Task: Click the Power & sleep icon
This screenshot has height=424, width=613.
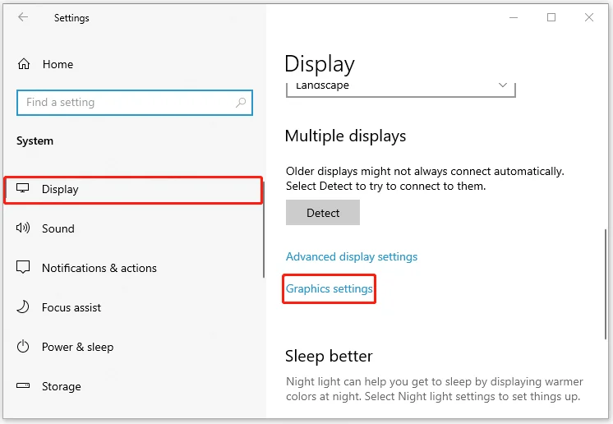Action: click(x=23, y=346)
